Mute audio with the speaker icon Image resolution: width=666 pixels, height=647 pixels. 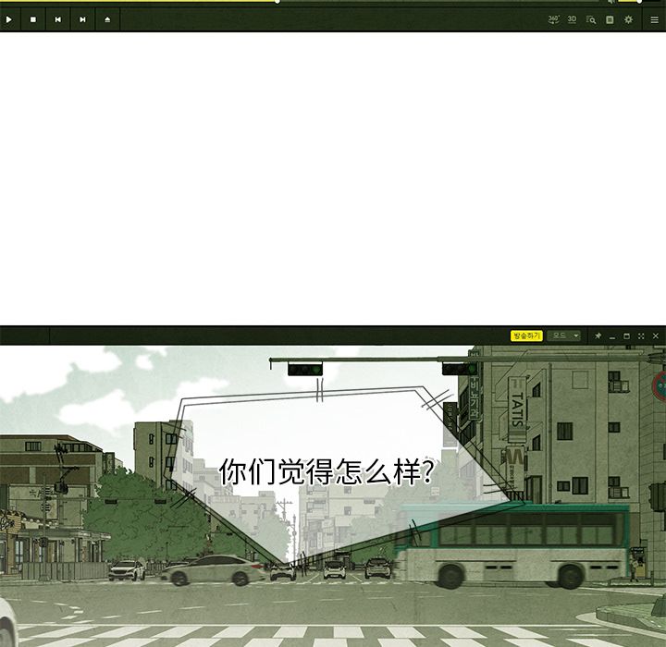pos(610,2)
